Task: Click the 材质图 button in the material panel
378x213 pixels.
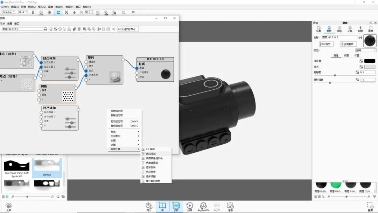Action: pos(326,44)
